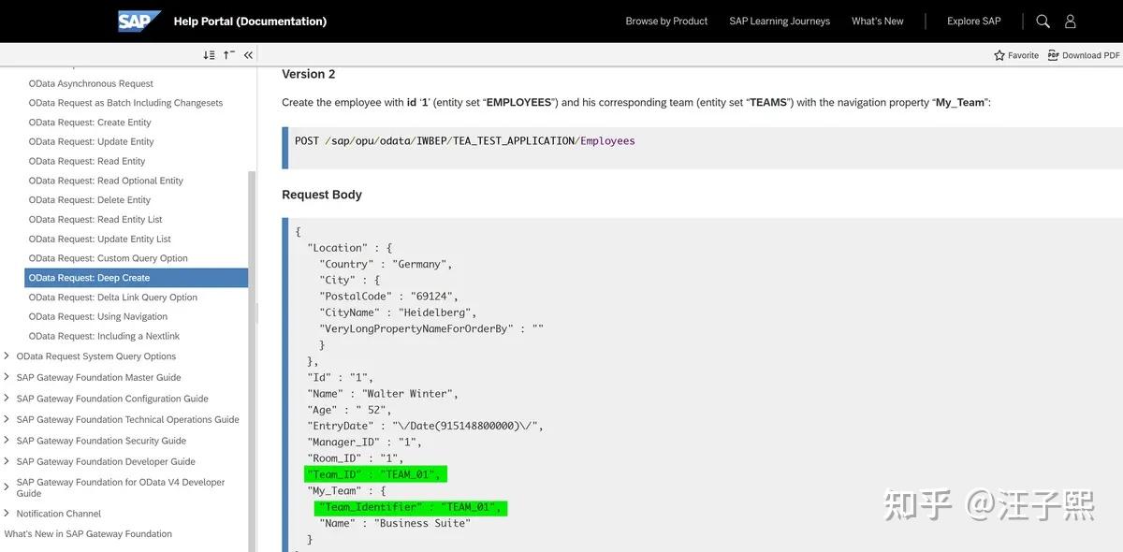Select OData Request: Delete Entity in sidebar

[x=91, y=199]
